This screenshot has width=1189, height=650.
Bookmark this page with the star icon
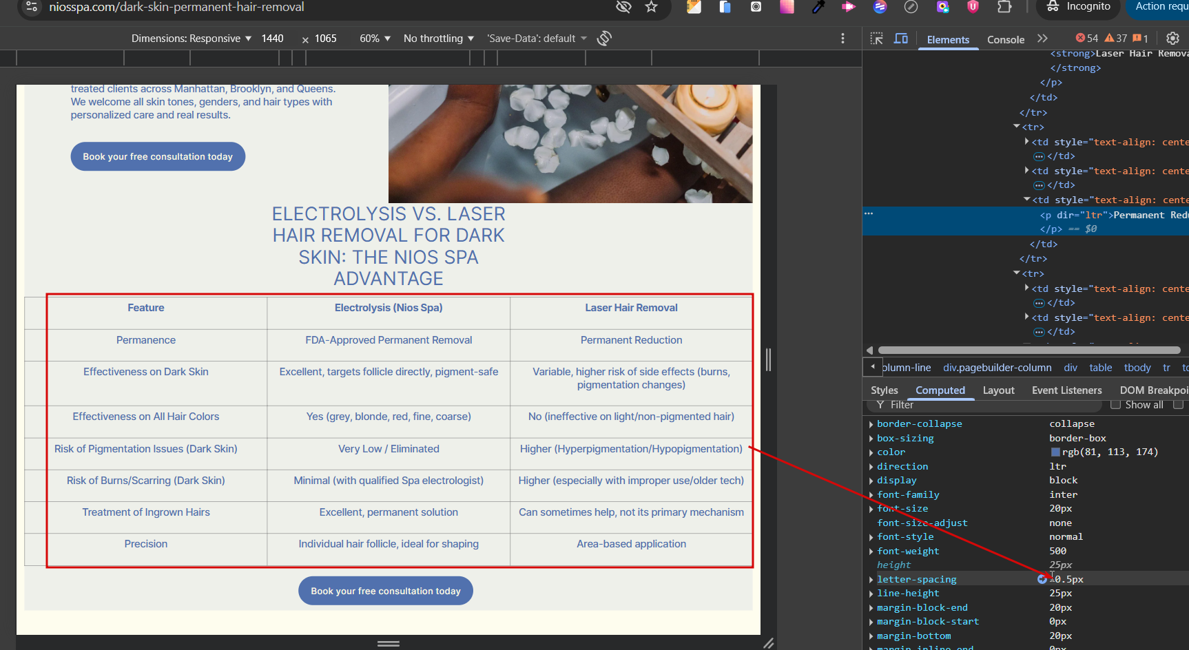tap(651, 7)
